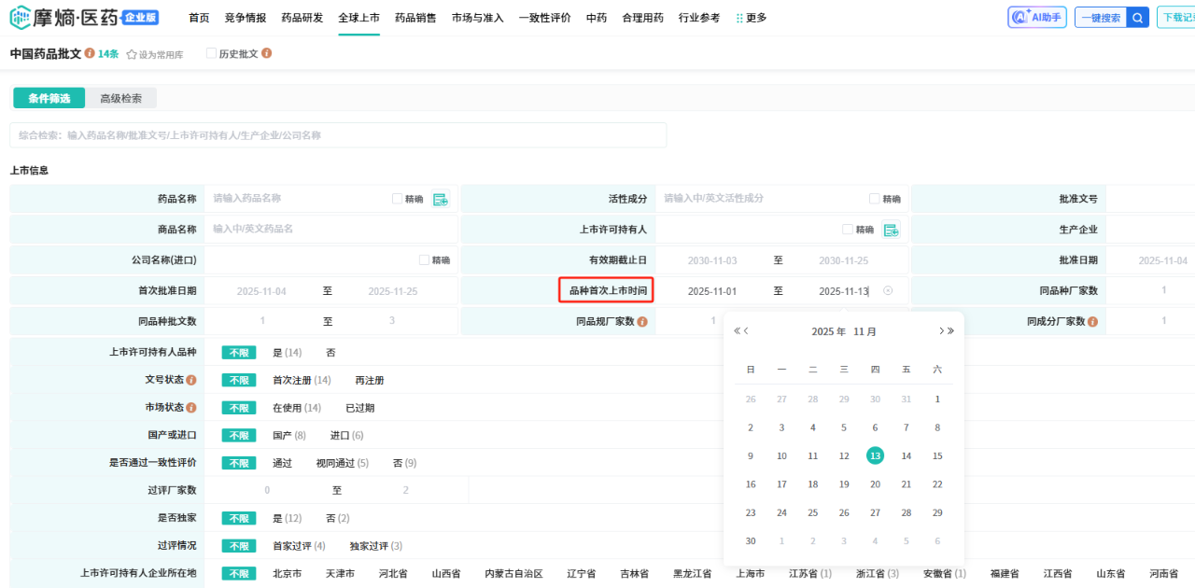The image size is (1195, 588).
Task: Click the batch import icon beside 上市许可持有人
Action: click(x=891, y=230)
